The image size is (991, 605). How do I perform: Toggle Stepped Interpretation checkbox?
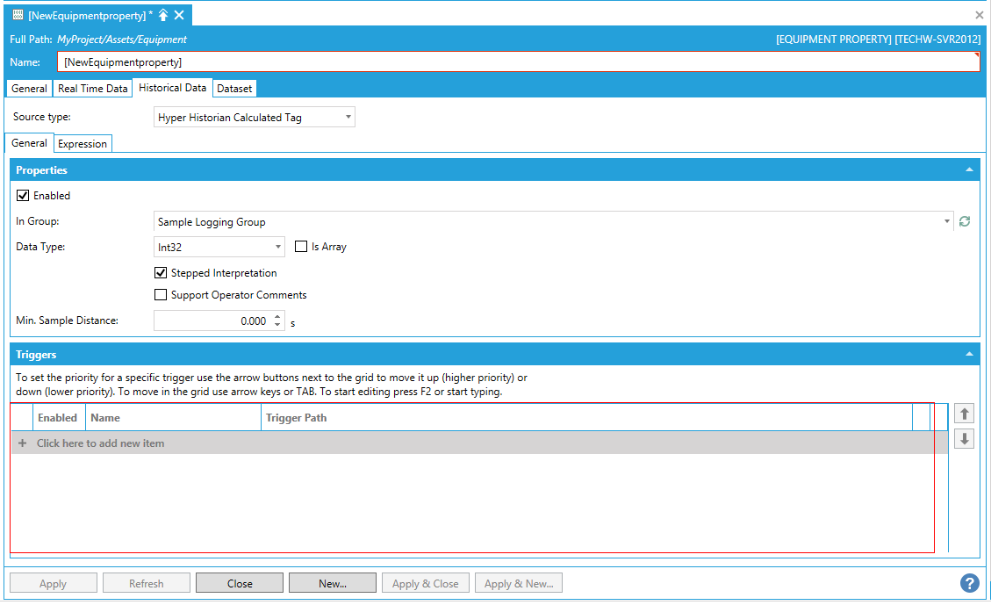pyautogui.click(x=161, y=273)
